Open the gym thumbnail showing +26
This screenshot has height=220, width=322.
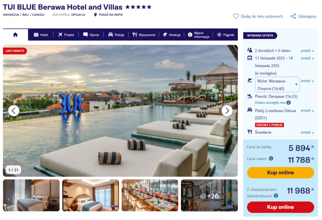click(209, 195)
